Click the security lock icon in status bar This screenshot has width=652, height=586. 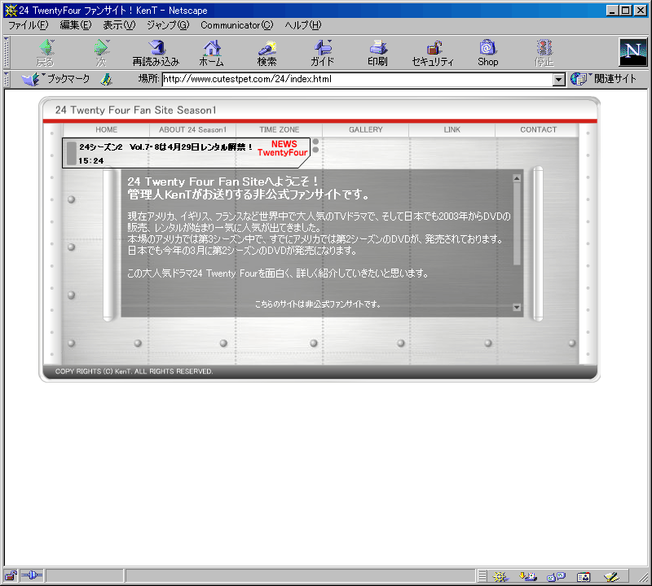click(11, 575)
